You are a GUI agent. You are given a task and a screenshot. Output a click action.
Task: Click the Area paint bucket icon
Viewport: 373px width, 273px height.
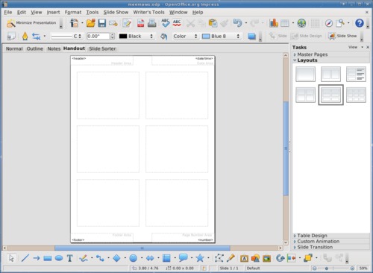point(163,37)
